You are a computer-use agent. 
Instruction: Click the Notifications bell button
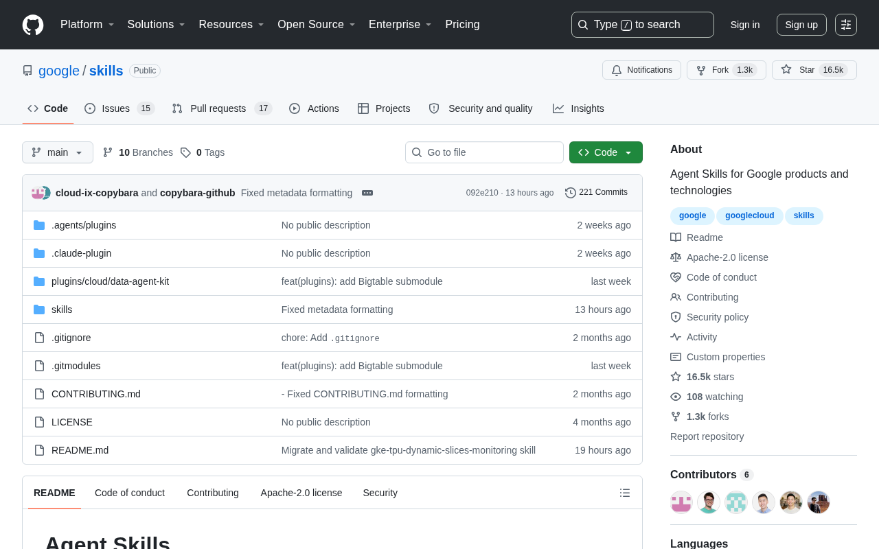(641, 70)
